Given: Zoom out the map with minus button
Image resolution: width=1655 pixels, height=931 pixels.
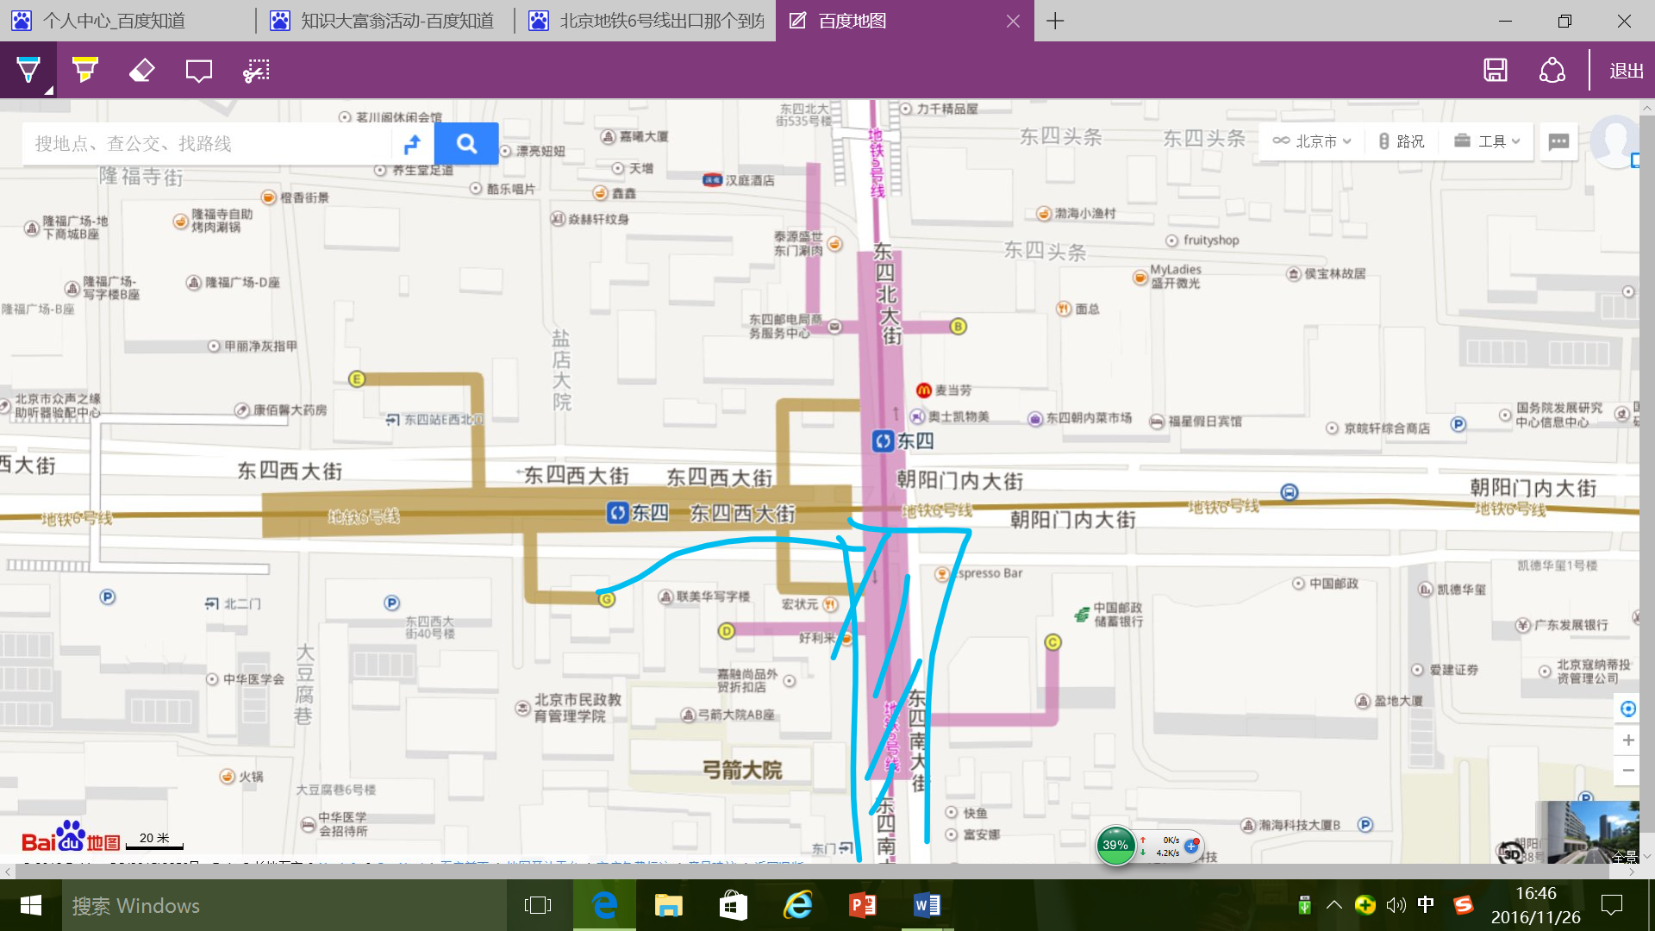Looking at the screenshot, I should 1628,770.
